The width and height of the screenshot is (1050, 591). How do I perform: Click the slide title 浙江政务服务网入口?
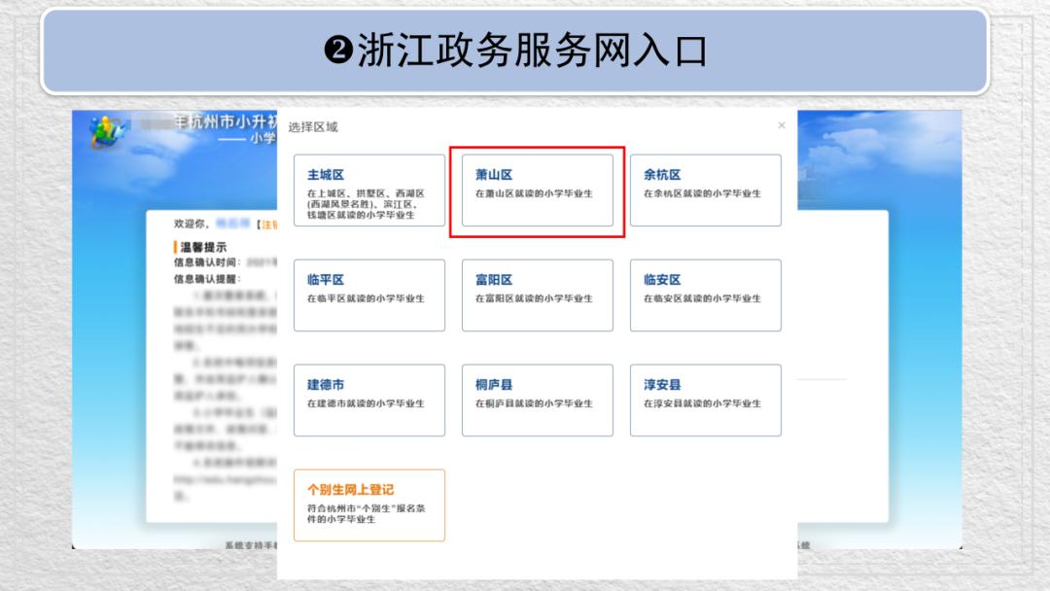(x=515, y=51)
